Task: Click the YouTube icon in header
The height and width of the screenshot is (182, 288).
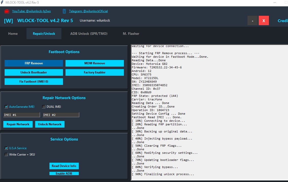Action: (x=7, y=11)
